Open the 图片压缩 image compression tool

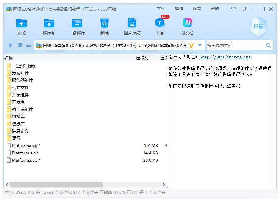coord(132,23)
